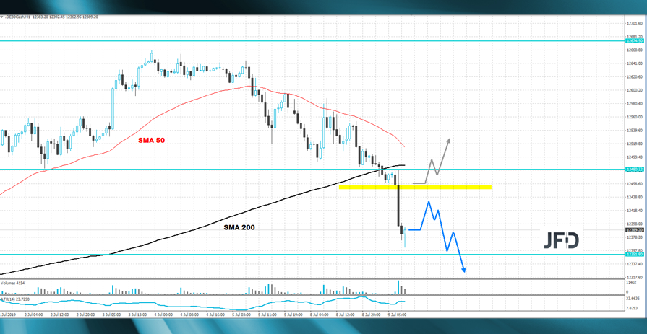
Task: Click the 12539.60 price axis label
Action: coord(635,131)
